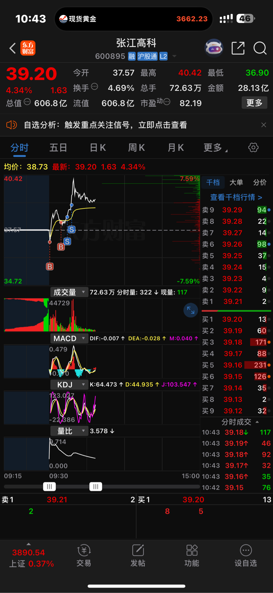Tap the back arrow icon
This screenshot has height=593, width=273.
pyautogui.click(x=12, y=48)
